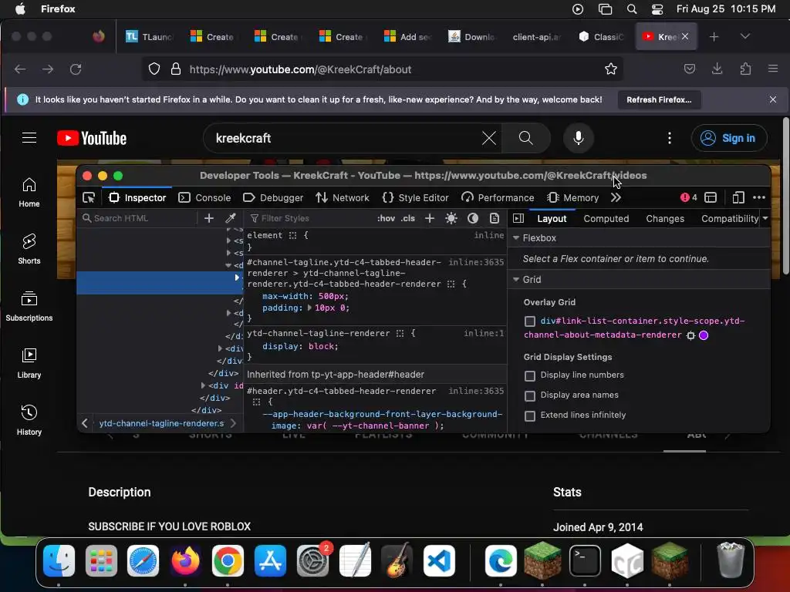The height and width of the screenshot is (592, 790).
Task: Toggle Responsive Design Mode icon
Action: tap(738, 198)
